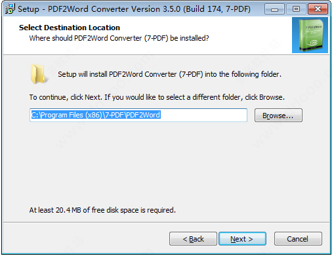
Task: Maximize the Setup window
Action: (x=296, y=9)
